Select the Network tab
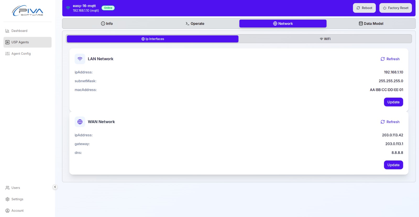Viewport: 419px width, 217px height. pos(283,24)
